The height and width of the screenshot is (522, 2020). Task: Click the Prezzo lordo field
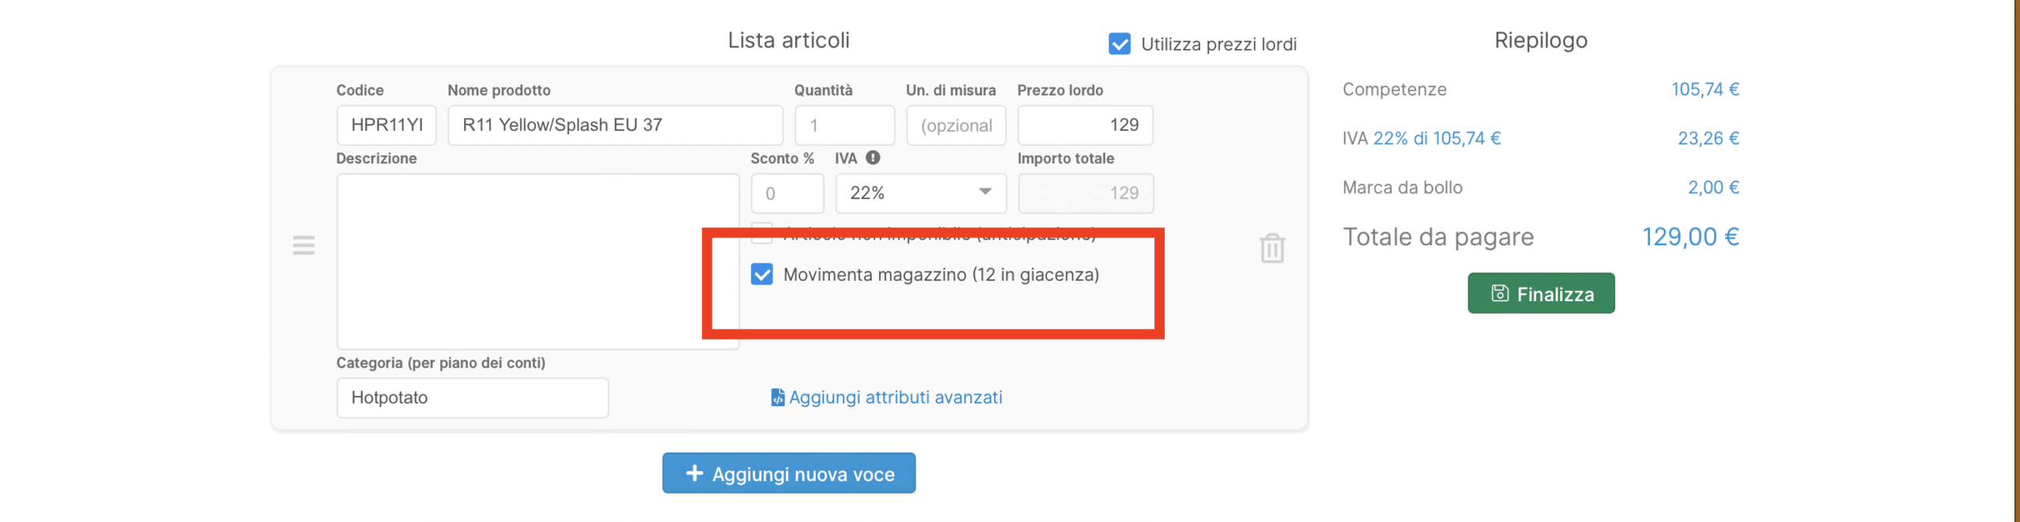pyautogui.click(x=1085, y=125)
